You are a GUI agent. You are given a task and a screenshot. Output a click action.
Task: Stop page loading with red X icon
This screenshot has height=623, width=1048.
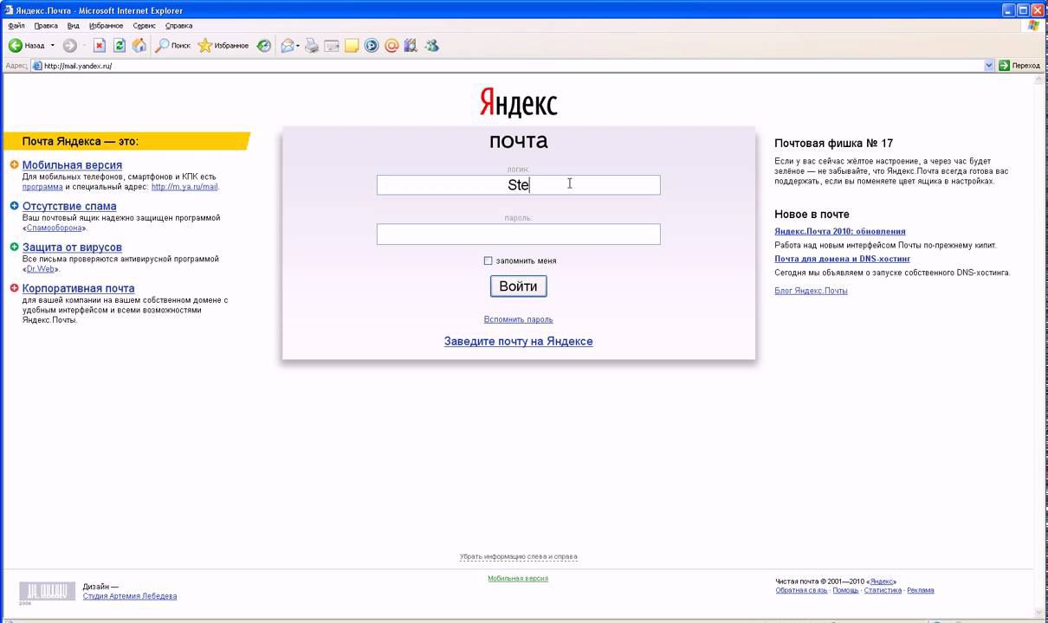click(x=100, y=46)
